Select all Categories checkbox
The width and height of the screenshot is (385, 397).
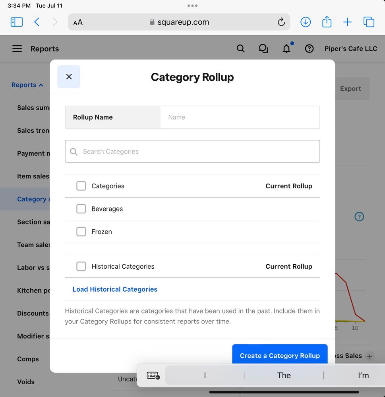(81, 186)
